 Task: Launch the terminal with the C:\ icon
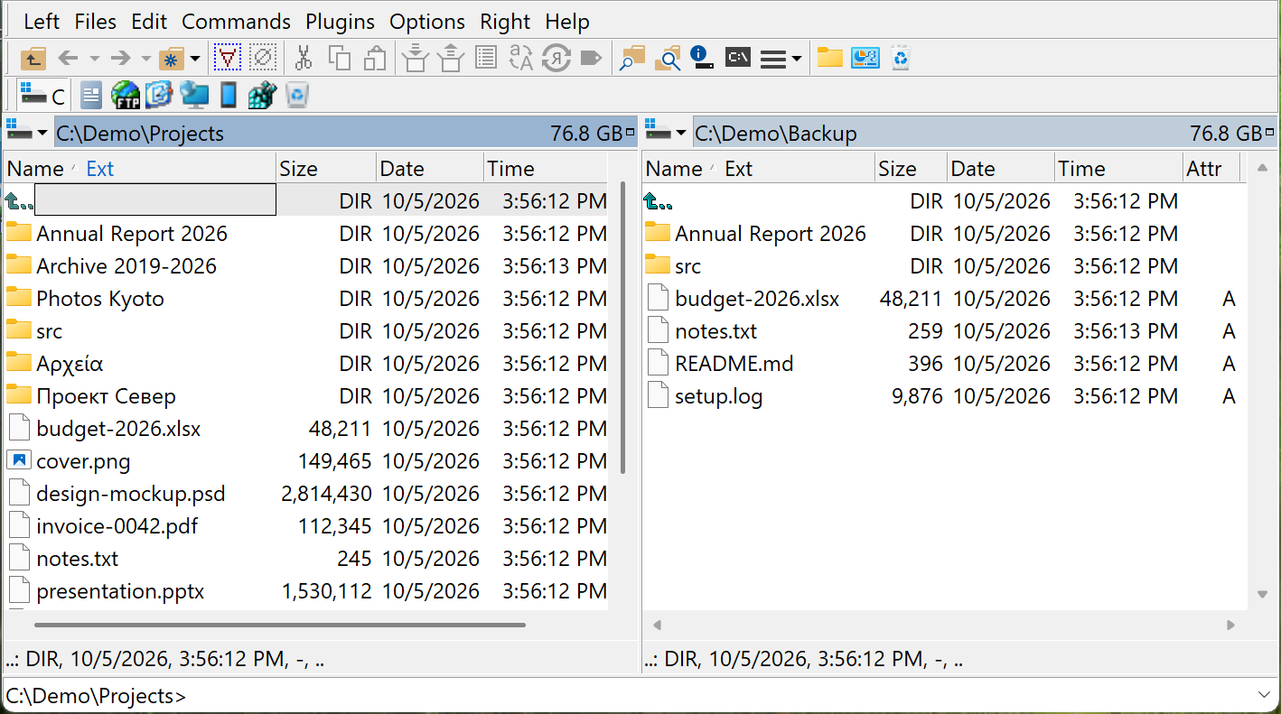[x=738, y=58]
